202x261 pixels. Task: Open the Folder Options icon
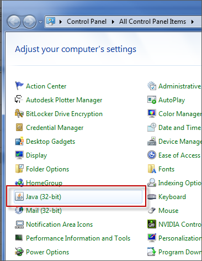point(19,169)
